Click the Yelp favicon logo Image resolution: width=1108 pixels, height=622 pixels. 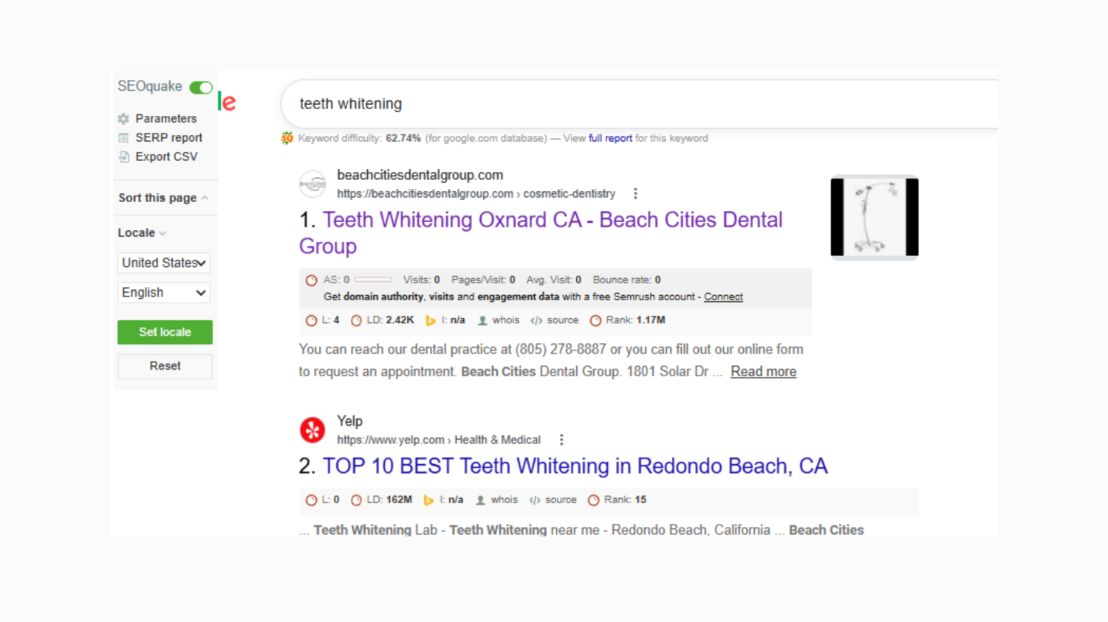[312, 430]
